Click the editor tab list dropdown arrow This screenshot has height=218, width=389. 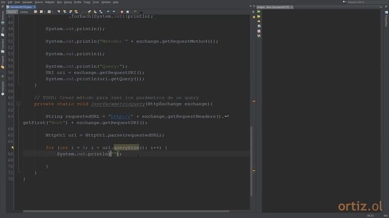pos(250,6)
